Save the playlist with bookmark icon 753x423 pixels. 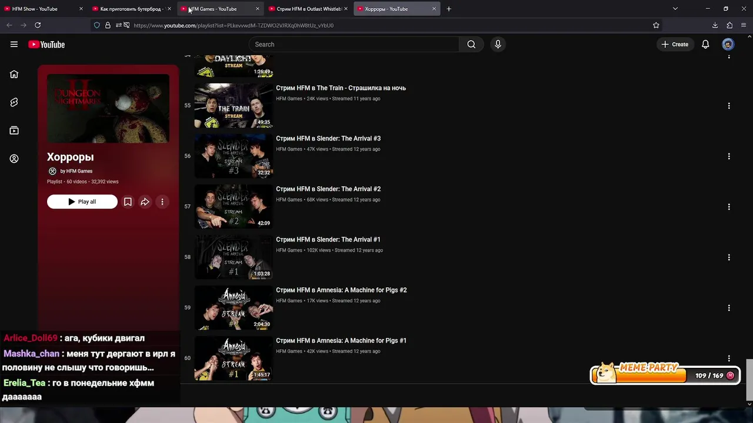[128, 202]
